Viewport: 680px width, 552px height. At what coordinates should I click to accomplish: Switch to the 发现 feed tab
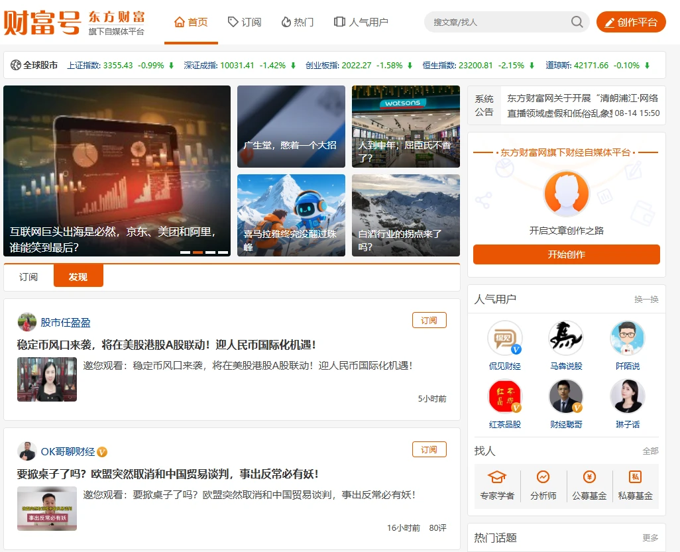pyautogui.click(x=78, y=276)
